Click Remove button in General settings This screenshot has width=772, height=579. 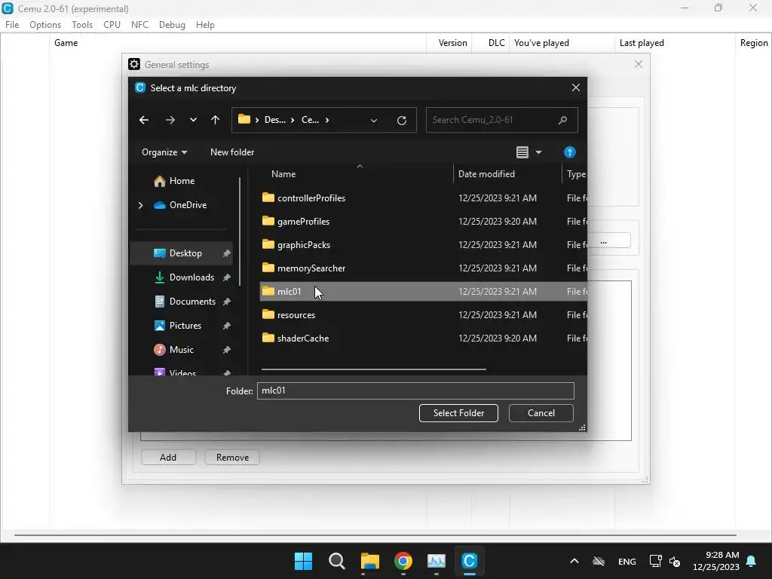[232, 458]
